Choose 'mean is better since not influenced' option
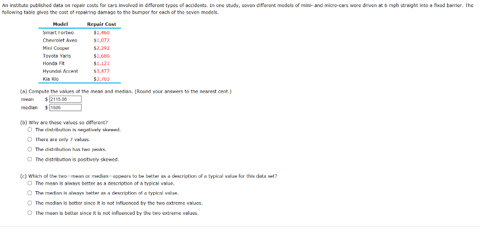This screenshot has height=233, width=480. point(30,213)
